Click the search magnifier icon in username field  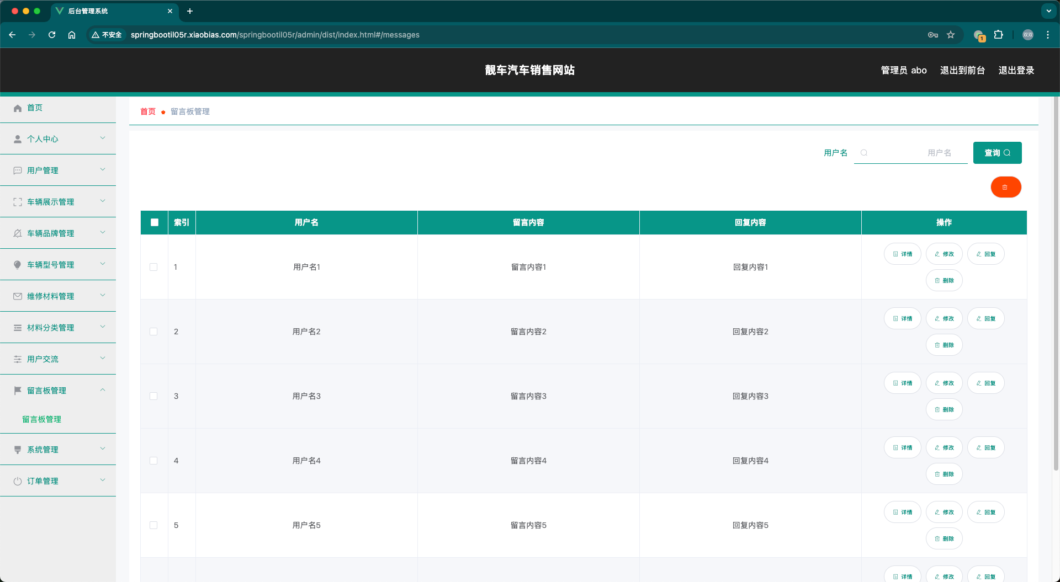click(864, 153)
